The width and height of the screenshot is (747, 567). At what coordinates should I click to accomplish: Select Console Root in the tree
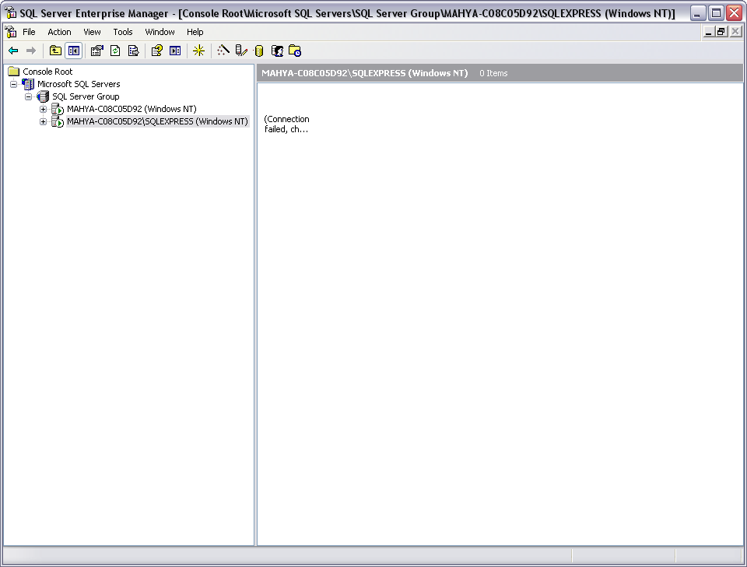click(47, 72)
